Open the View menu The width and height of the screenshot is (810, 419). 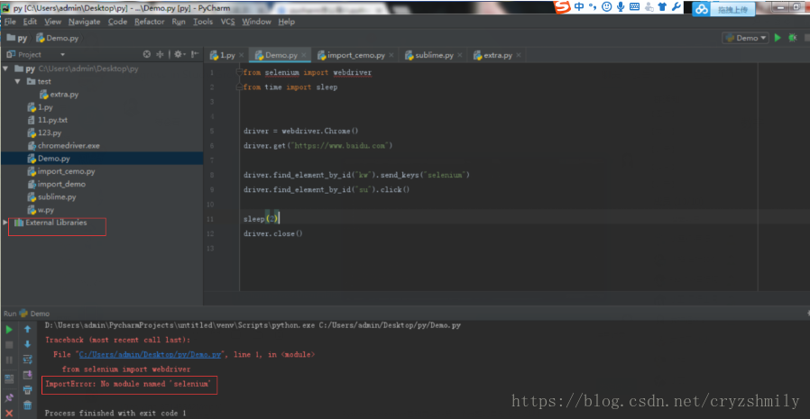[52, 22]
